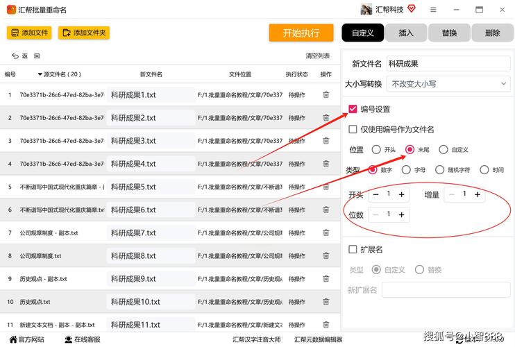The width and height of the screenshot is (515, 347).
Task: Delete row 1 with its trash icon
Action: [x=326, y=95]
